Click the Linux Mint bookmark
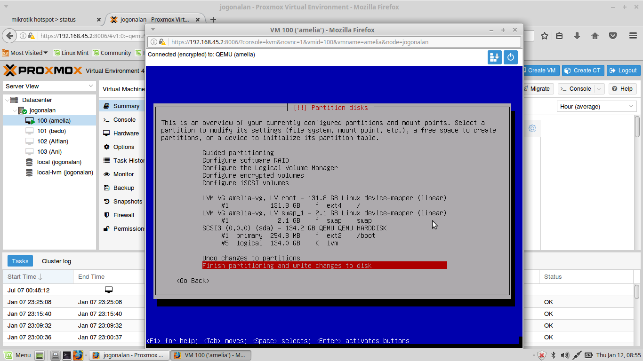Image resolution: width=643 pixels, height=361 pixels. (x=71, y=53)
